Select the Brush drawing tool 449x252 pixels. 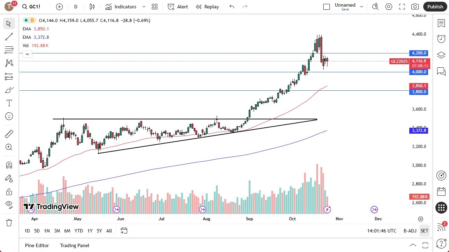[9, 90]
